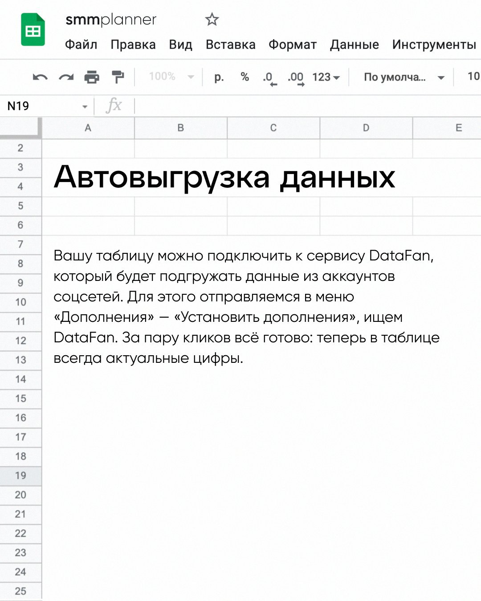Image resolution: width=481 pixels, height=601 pixels.
Task: Select row 19 header
Action: click(x=20, y=475)
